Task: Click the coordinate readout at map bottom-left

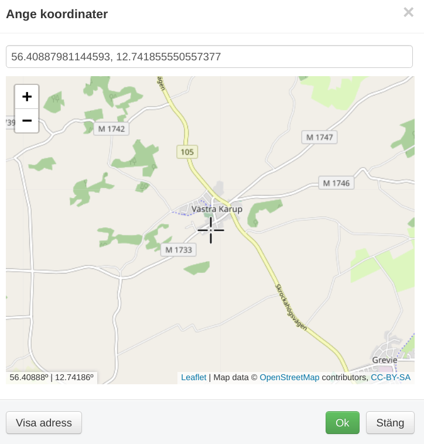Action: (52, 378)
